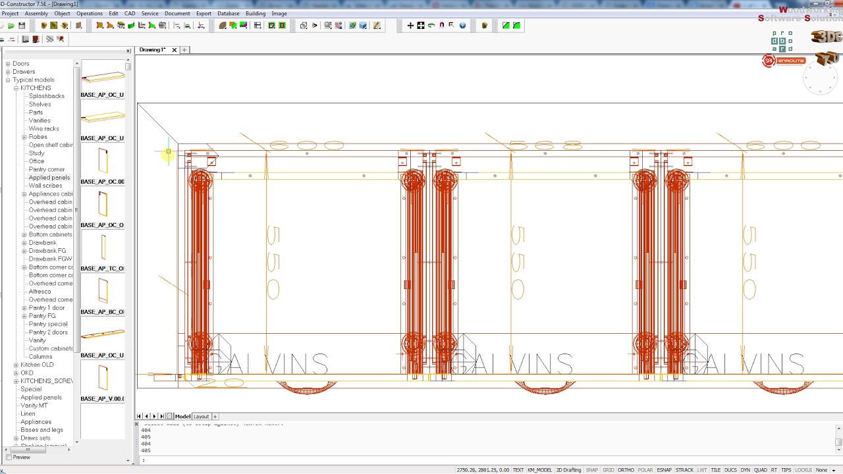
Task: Toggle DYN input in status bar
Action: coord(745,470)
